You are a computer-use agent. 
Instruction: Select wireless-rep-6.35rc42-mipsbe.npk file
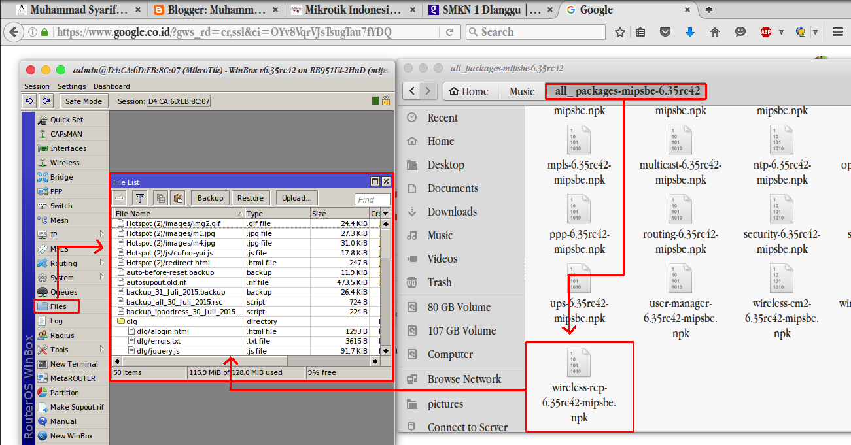580,386
